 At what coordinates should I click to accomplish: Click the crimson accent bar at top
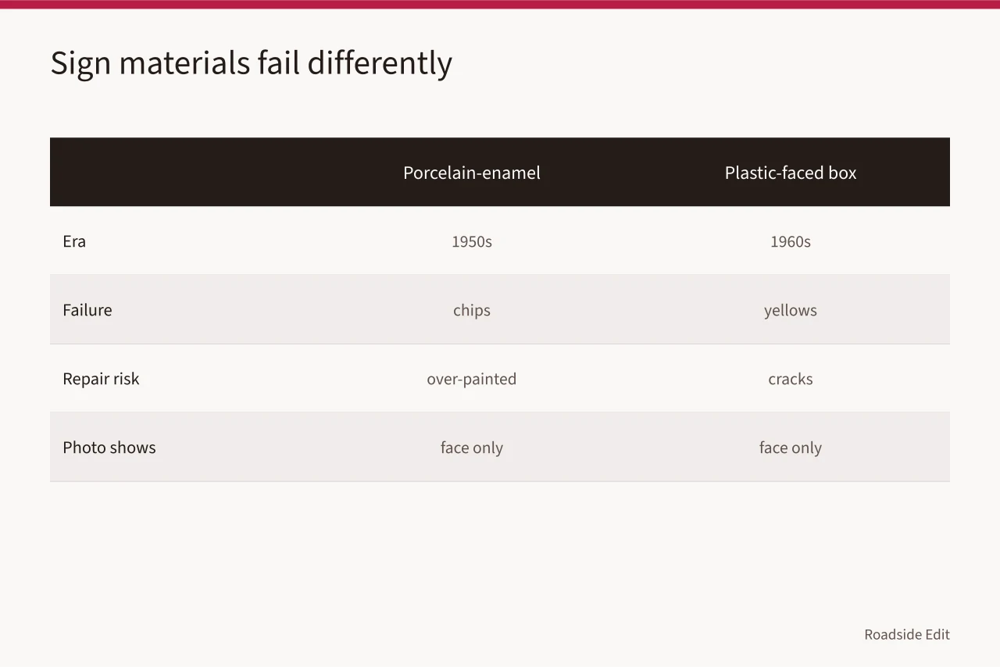[x=500, y=4]
